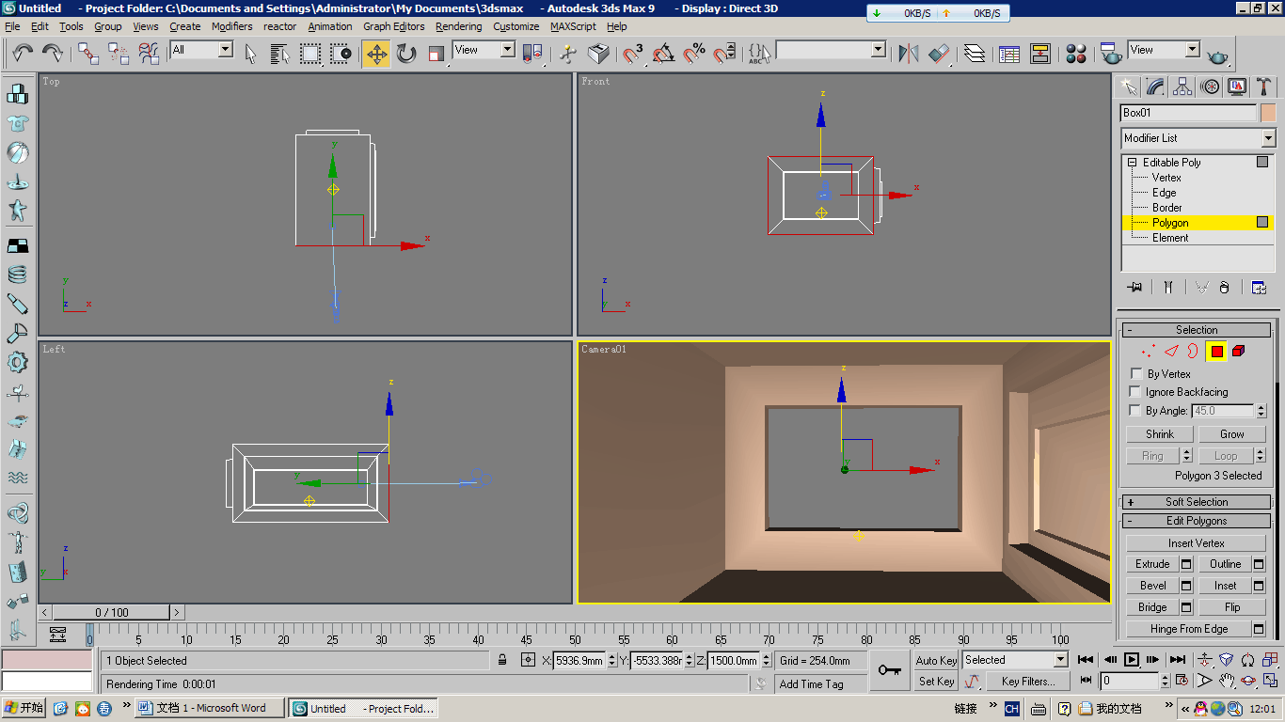Open the Material Editor spheres icon

click(1076, 53)
